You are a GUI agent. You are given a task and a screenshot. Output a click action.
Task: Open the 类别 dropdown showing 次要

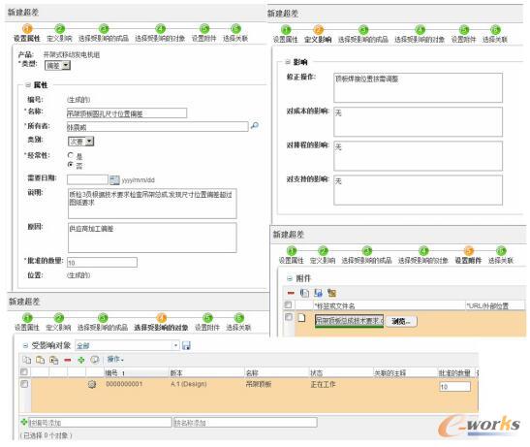click(80, 142)
